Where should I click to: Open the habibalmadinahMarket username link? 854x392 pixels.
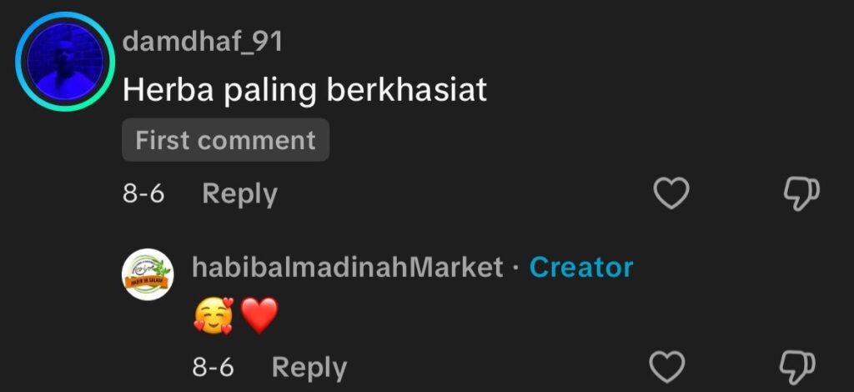[x=348, y=268]
